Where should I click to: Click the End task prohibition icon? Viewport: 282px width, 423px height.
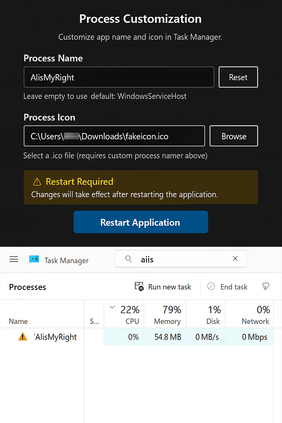[211, 286]
